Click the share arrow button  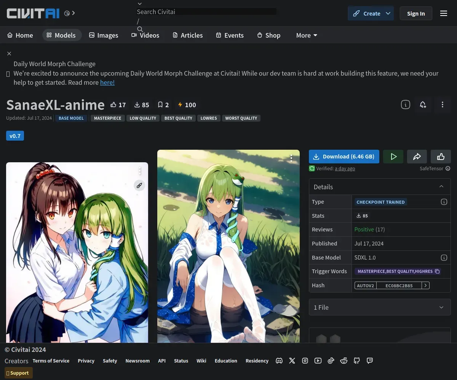pos(417,157)
